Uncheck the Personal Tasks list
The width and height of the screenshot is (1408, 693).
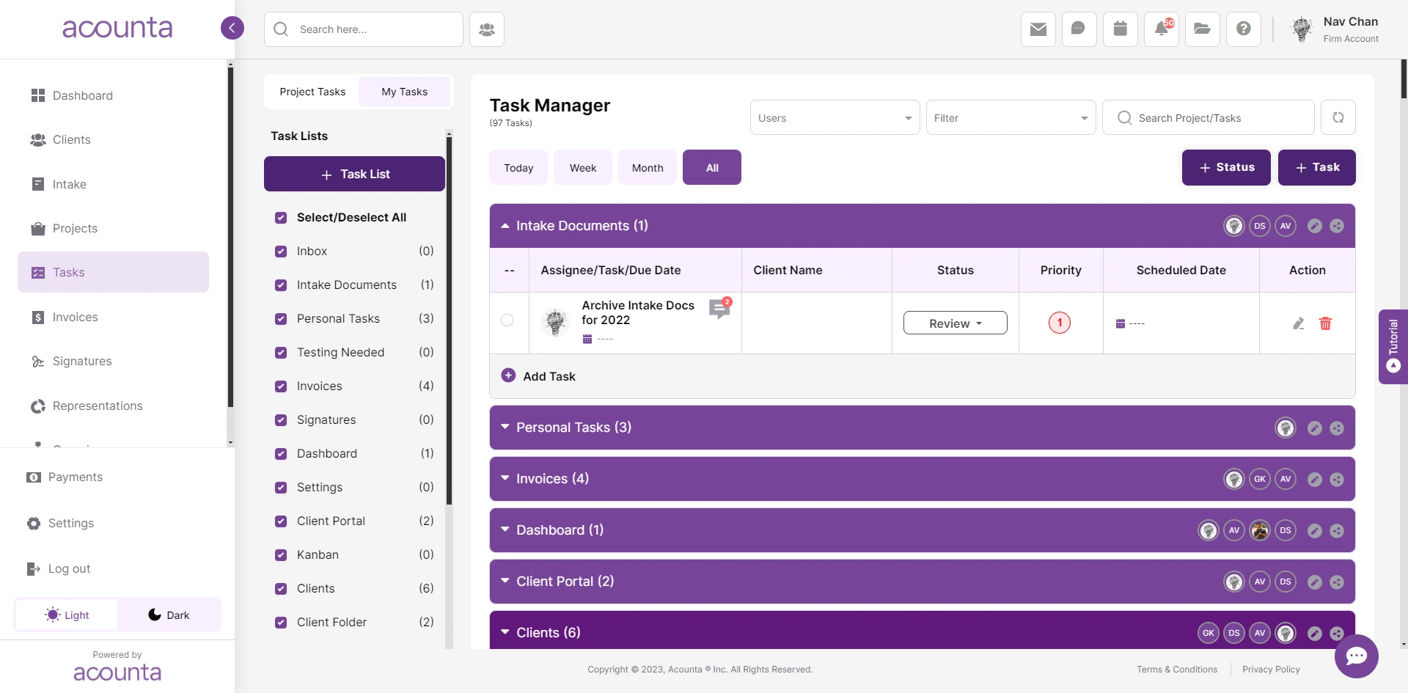pyautogui.click(x=281, y=319)
